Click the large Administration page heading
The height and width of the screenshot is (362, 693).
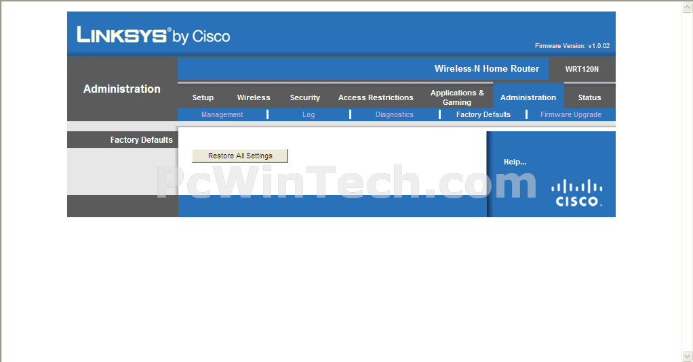click(x=122, y=89)
